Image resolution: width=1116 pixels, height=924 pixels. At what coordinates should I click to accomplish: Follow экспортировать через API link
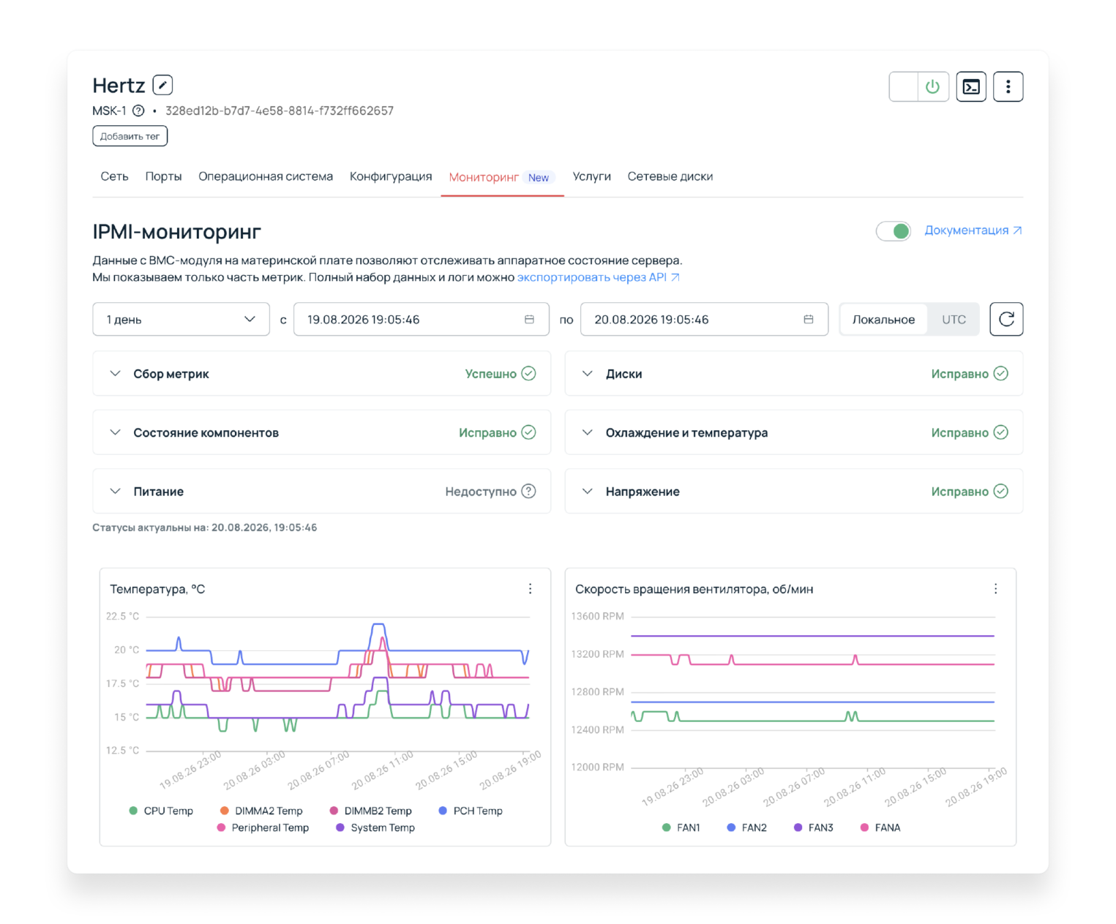pyautogui.click(x=599, y=277)
